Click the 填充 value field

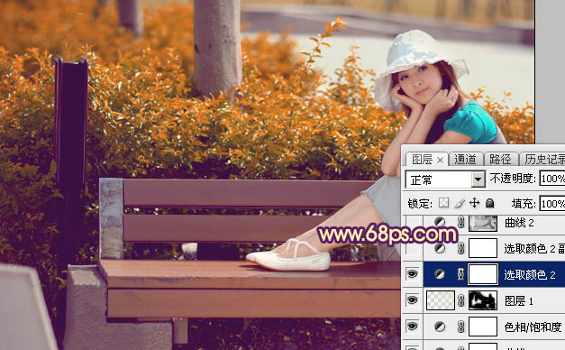click(x=552, y=204)
